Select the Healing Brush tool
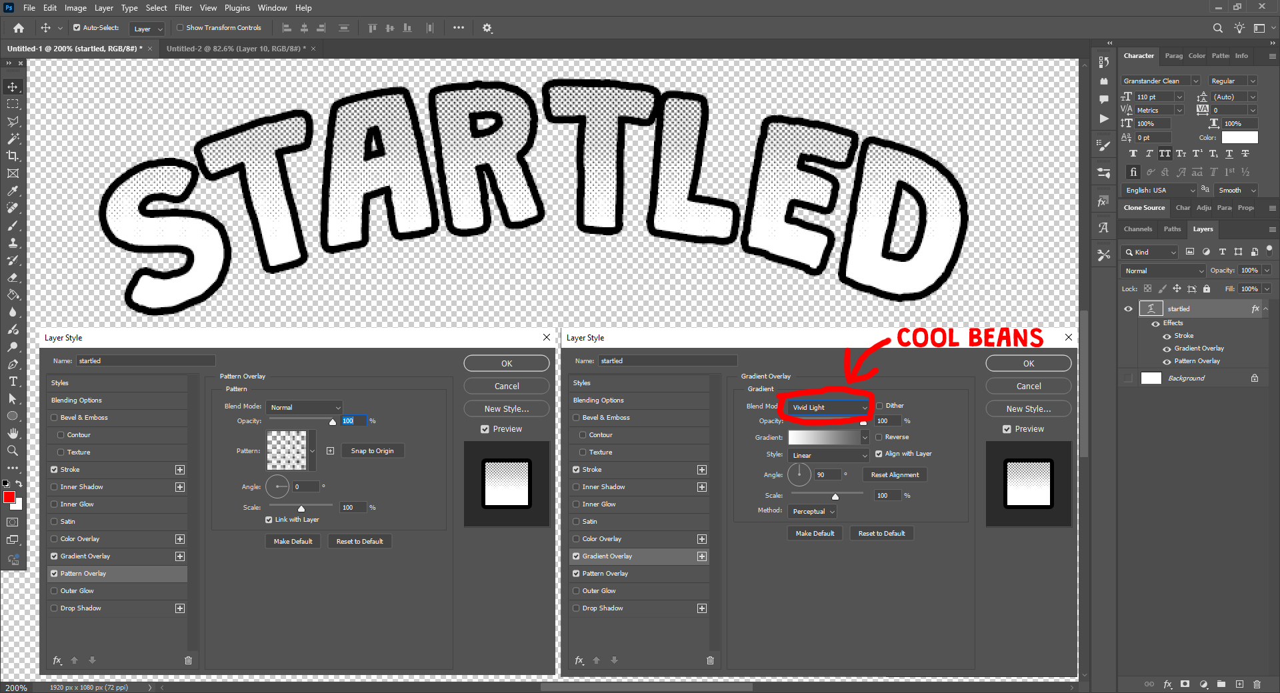 coord(13,208)
